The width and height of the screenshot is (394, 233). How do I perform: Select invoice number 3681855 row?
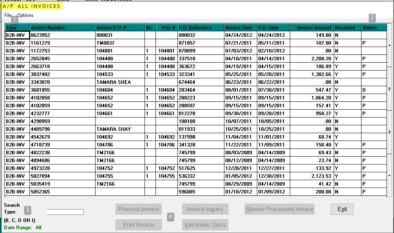pos(196,90)
